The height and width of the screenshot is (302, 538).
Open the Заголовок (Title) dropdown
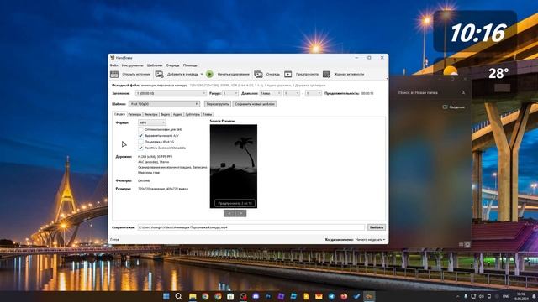[x=171, y=93]
